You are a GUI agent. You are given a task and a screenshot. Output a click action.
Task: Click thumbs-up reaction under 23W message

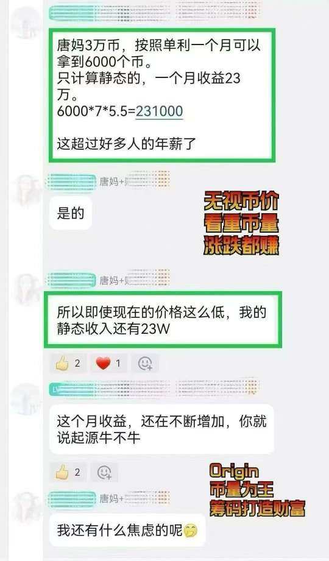click(68, 364)
